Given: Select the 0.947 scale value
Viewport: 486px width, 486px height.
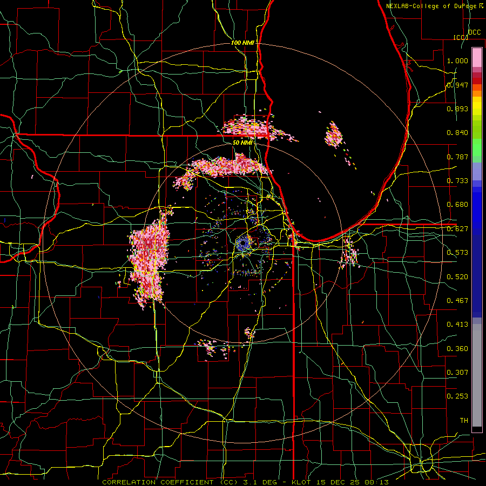Looking at the screenshot, I should [457, 85].
